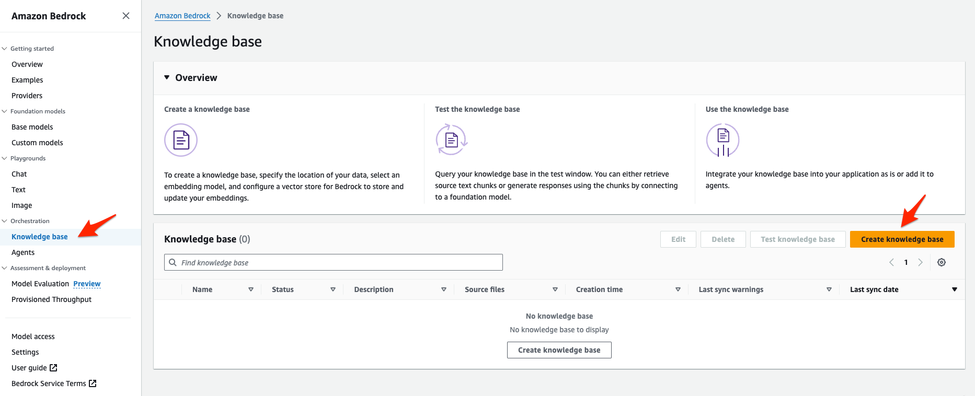Collapse Assessment & deployment section
This screenshot has height=396, width=975.
(x=5, y=268)
